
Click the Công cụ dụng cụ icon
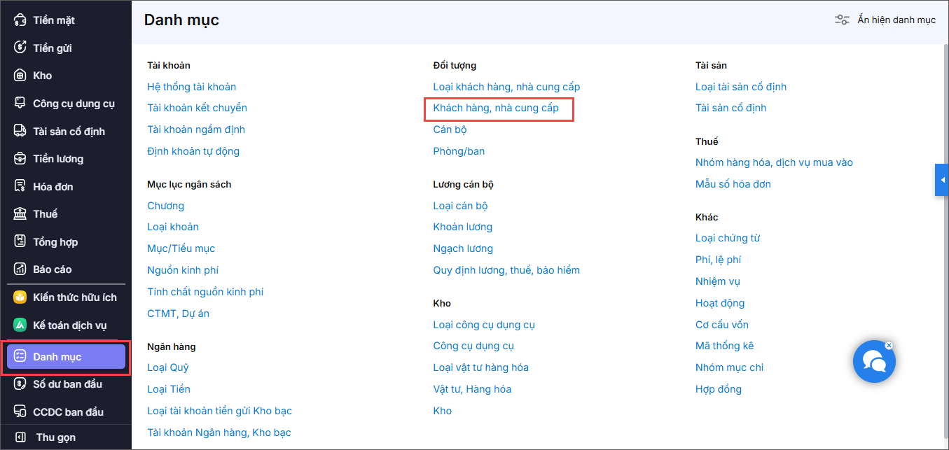click(20, 104)
